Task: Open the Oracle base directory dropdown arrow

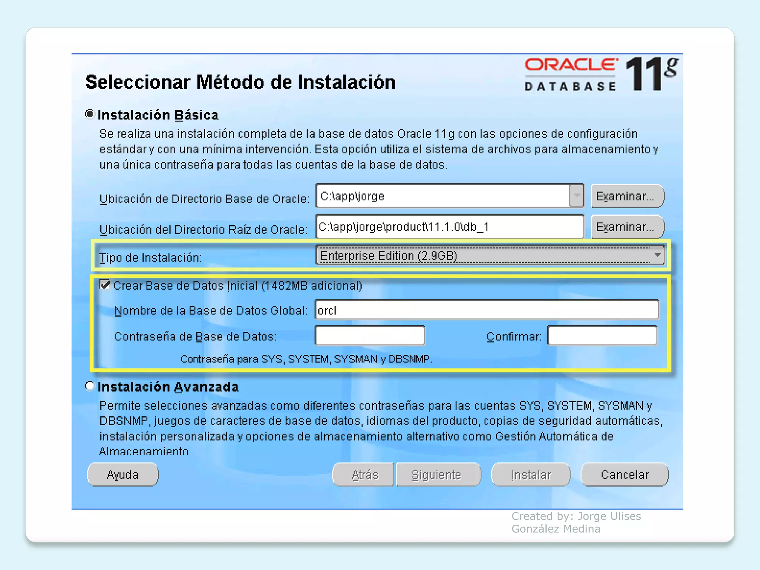Action: (576, 196)
